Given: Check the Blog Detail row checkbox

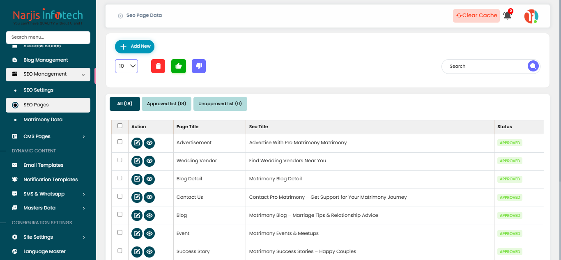Looking at the screenshot, I should 120,178.
